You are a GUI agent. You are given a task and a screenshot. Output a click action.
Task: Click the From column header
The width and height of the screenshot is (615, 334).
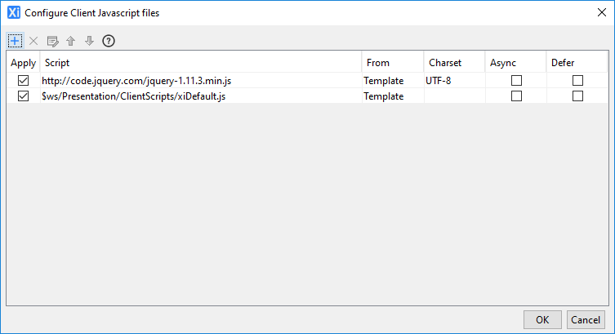click(x=392, y=62)
